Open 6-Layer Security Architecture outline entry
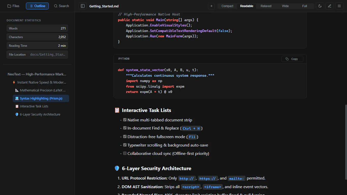The image size is (347, 195). point(41,115)
